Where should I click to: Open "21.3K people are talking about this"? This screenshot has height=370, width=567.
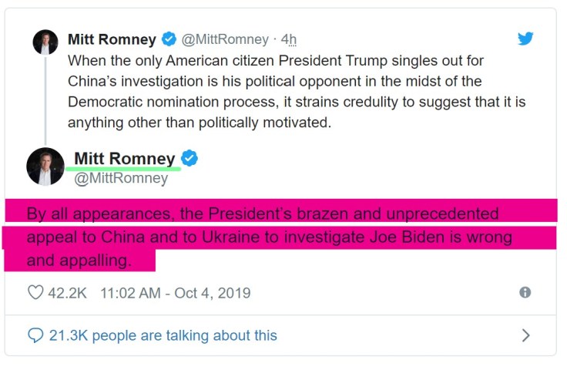point(163,335)
